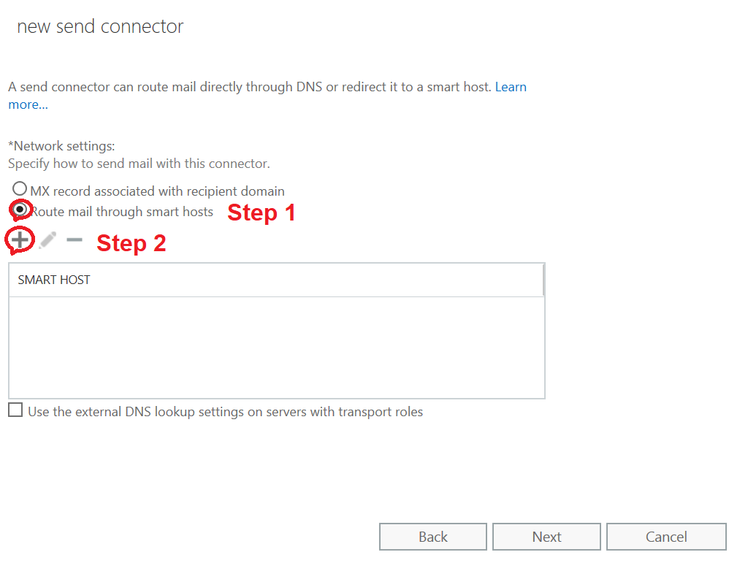Click the external DNS lookup label text
748x571 pixels.
coord(225,412)
